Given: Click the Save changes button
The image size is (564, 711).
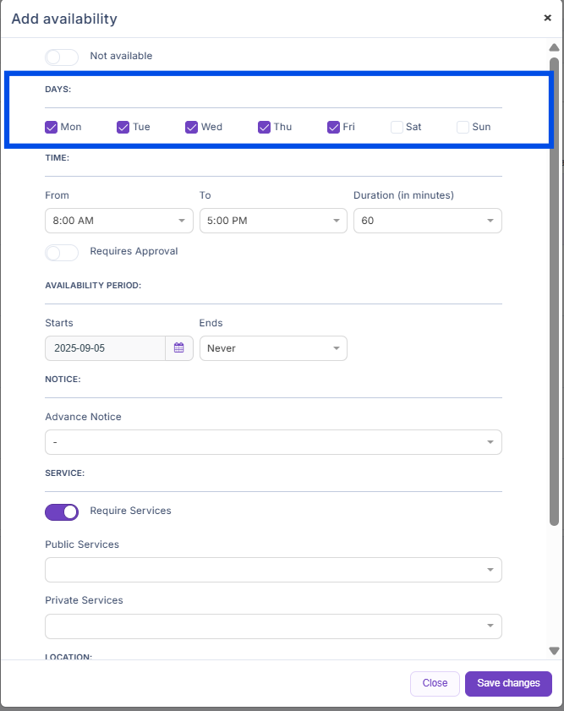Looking at the screenshot, I should 507,683.
